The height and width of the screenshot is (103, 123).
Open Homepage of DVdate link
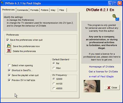(102, 67)
